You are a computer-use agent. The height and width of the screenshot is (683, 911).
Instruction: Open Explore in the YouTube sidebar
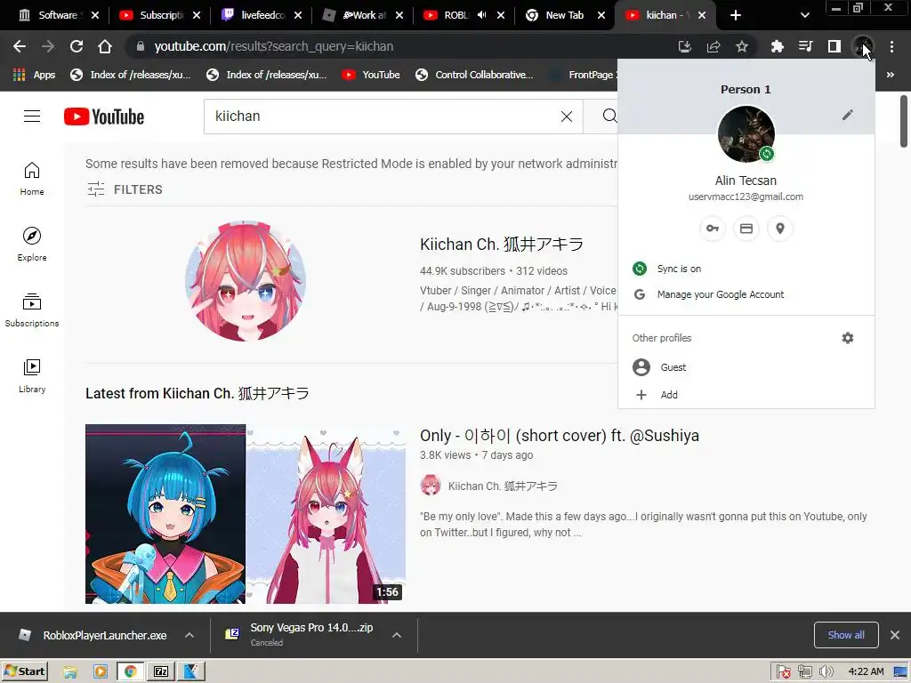click(32, 244)
